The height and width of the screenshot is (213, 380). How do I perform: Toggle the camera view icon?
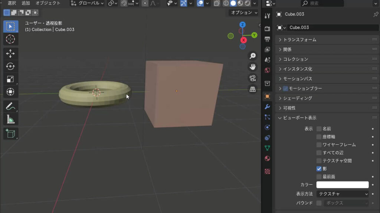(252, 78)
